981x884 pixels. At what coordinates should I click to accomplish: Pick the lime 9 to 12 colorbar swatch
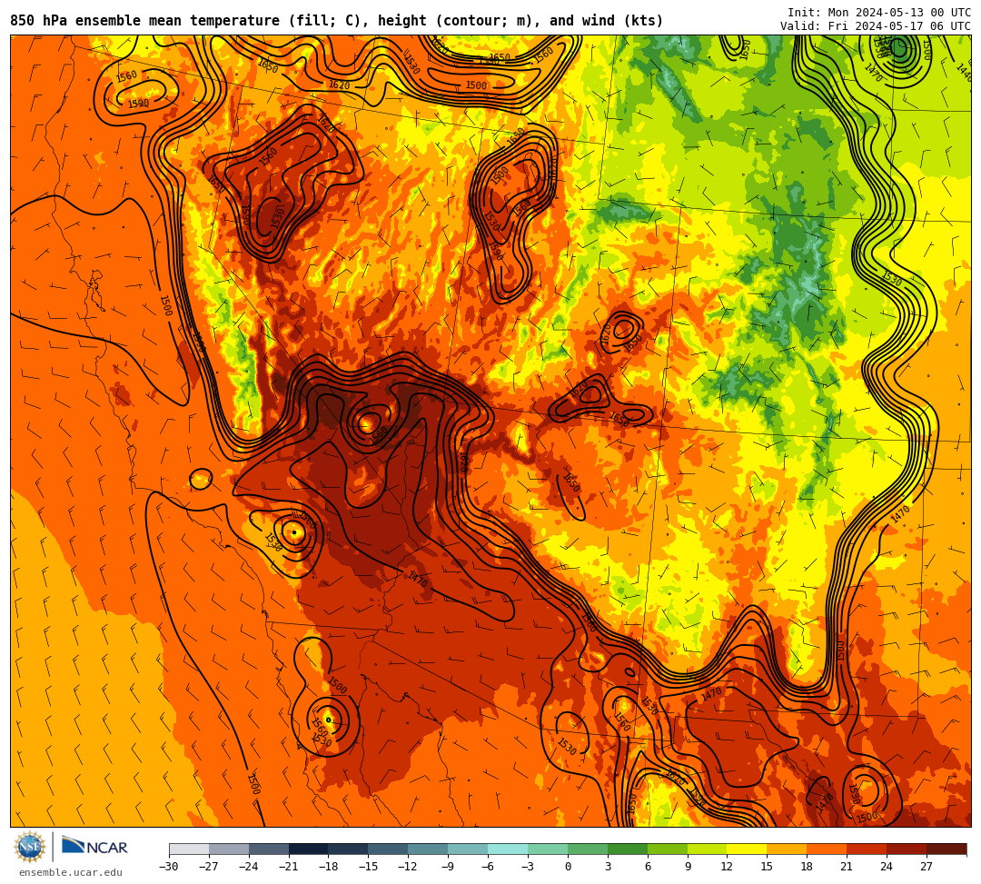(708, 849)
